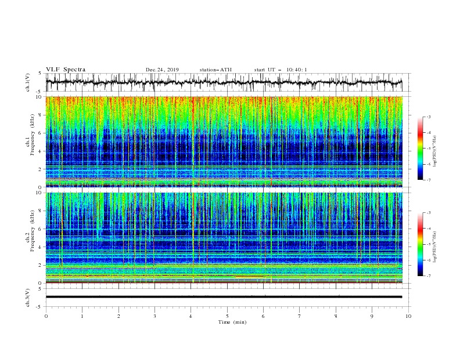This screenshot has width=460, height=355.
Task: Click the "start UT = 10:40:1" text
Action: pyautogui.click(x=281, y=70)
